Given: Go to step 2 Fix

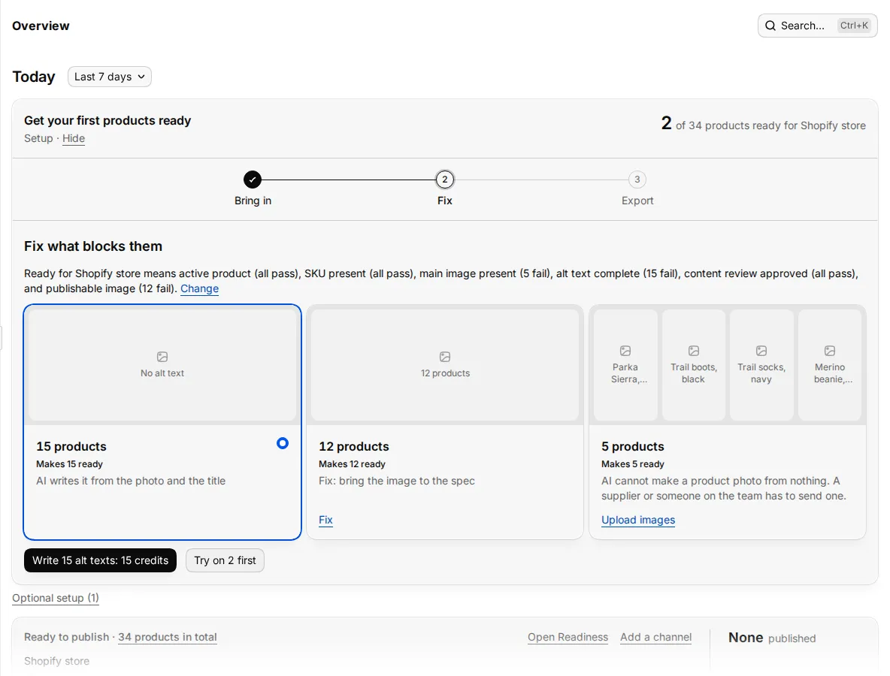Looking at the screenshot, I should 445,180.
